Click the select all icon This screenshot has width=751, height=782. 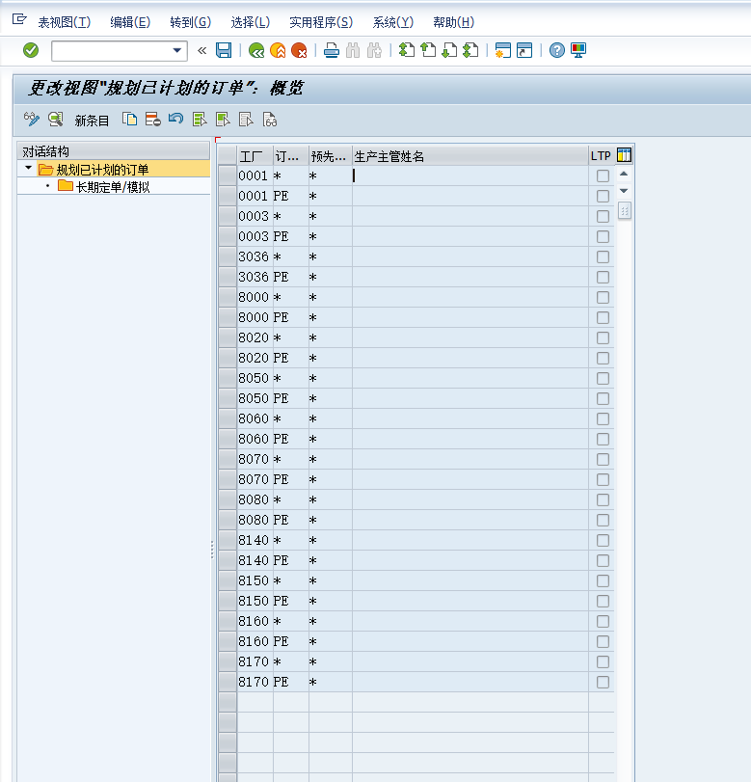click(200, 120)
